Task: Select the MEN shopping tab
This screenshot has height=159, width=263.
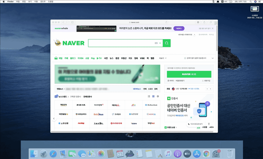Action: click(211, 127)
